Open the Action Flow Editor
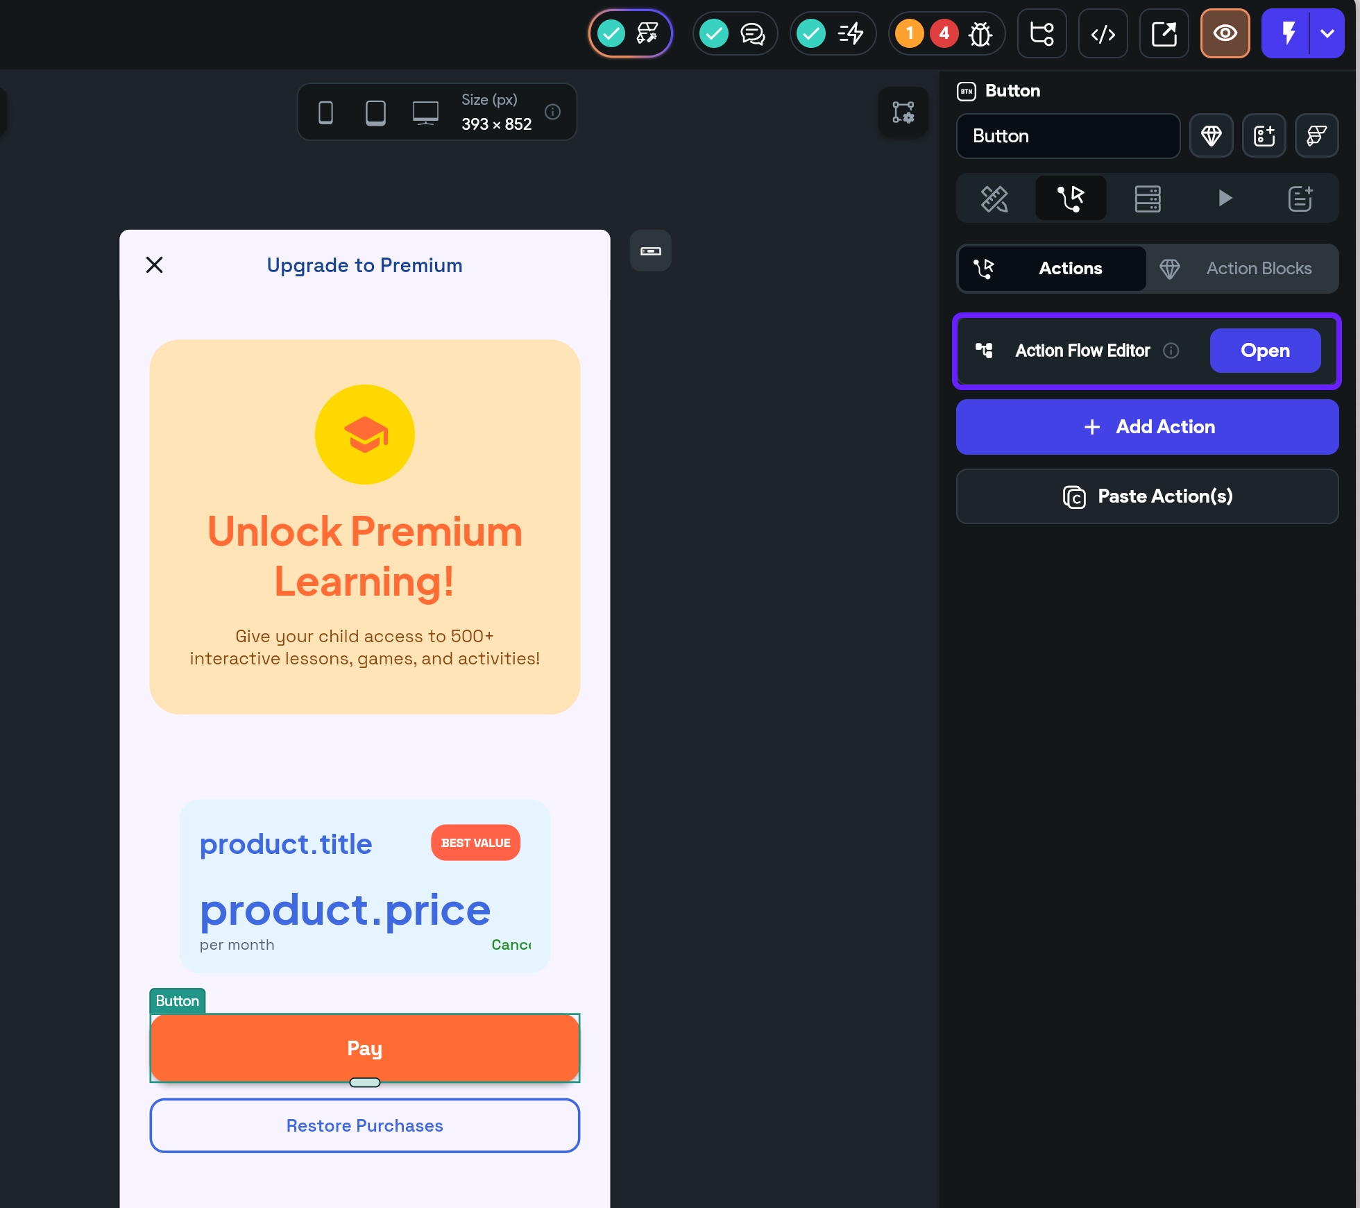The image size is (1360, 1208). click(1264, 351)
